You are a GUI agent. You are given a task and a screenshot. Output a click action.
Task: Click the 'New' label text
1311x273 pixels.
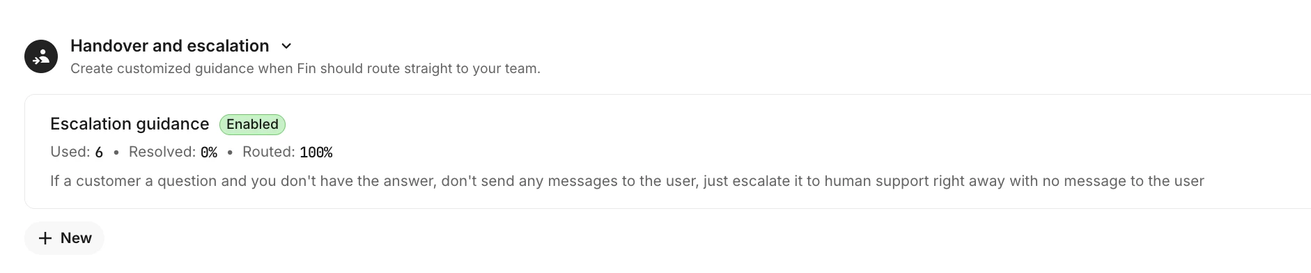pyautogui.click(x=76, y=238)
